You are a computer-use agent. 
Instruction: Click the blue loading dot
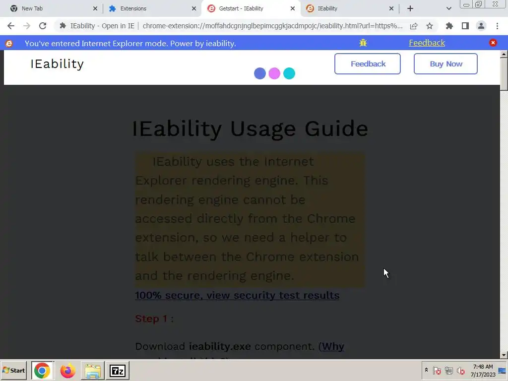click(x=260, y=73)
